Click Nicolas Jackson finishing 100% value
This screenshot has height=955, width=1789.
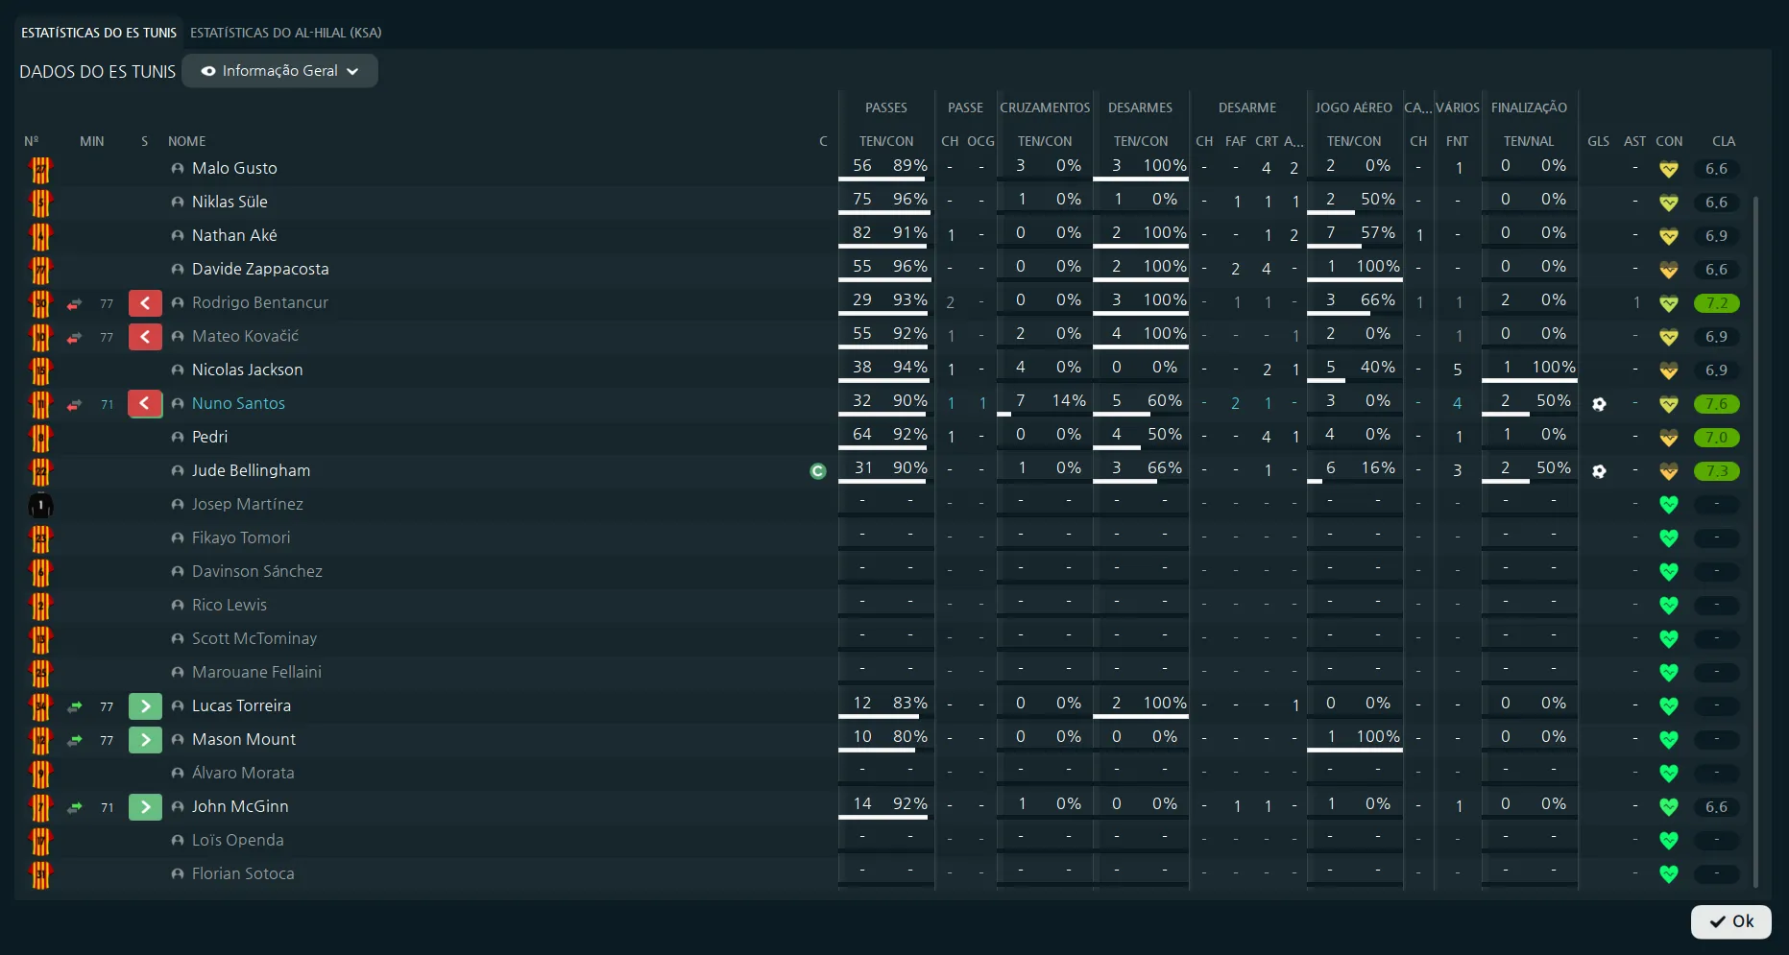[x=1554, y=367]
